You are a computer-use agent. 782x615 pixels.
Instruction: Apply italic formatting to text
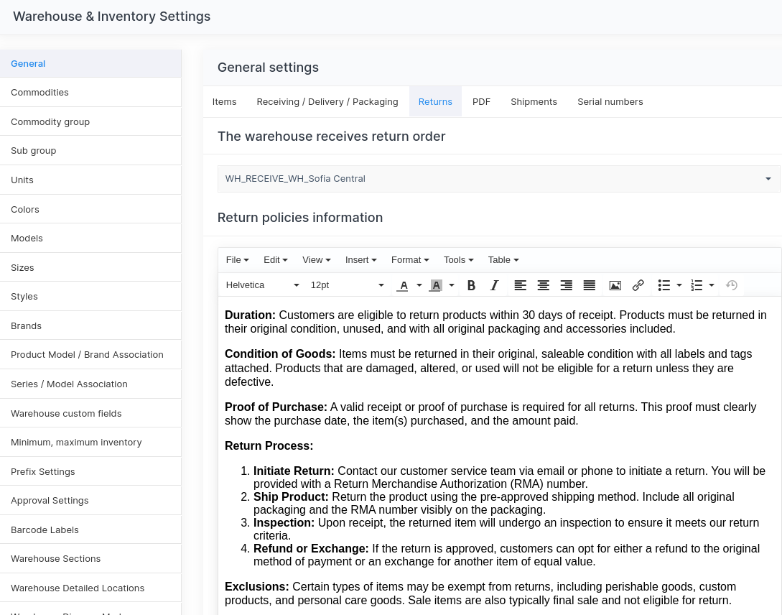494,285
